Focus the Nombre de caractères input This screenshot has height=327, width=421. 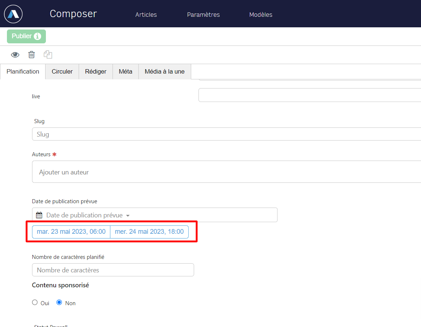pyautogui.click(x=113, y=270)
